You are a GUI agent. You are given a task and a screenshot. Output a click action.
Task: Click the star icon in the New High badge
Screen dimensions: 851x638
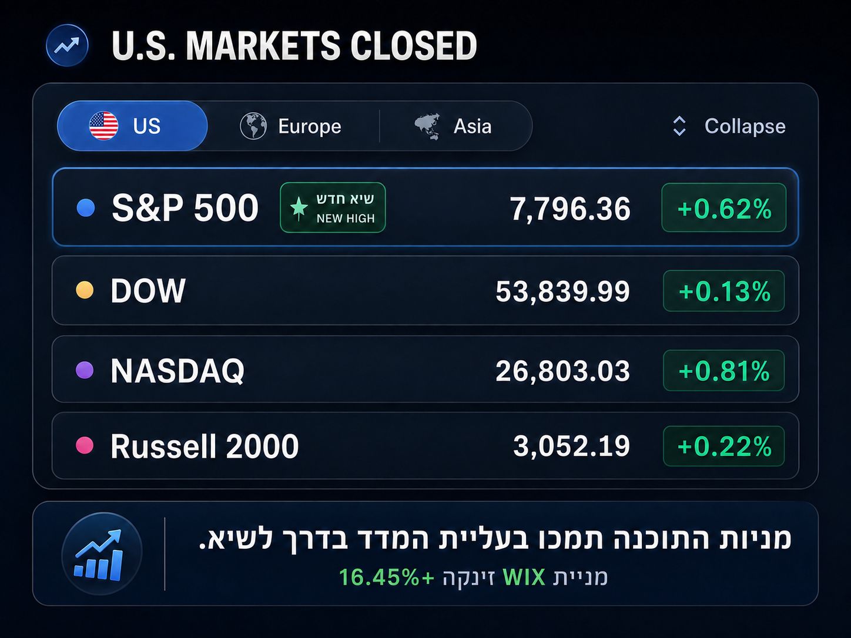click(299, 208)
